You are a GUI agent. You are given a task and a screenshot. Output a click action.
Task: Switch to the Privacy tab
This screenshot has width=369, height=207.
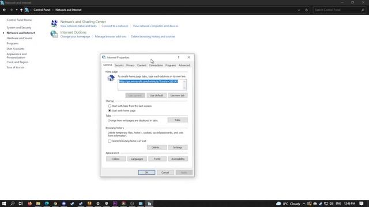pos(130,65)
